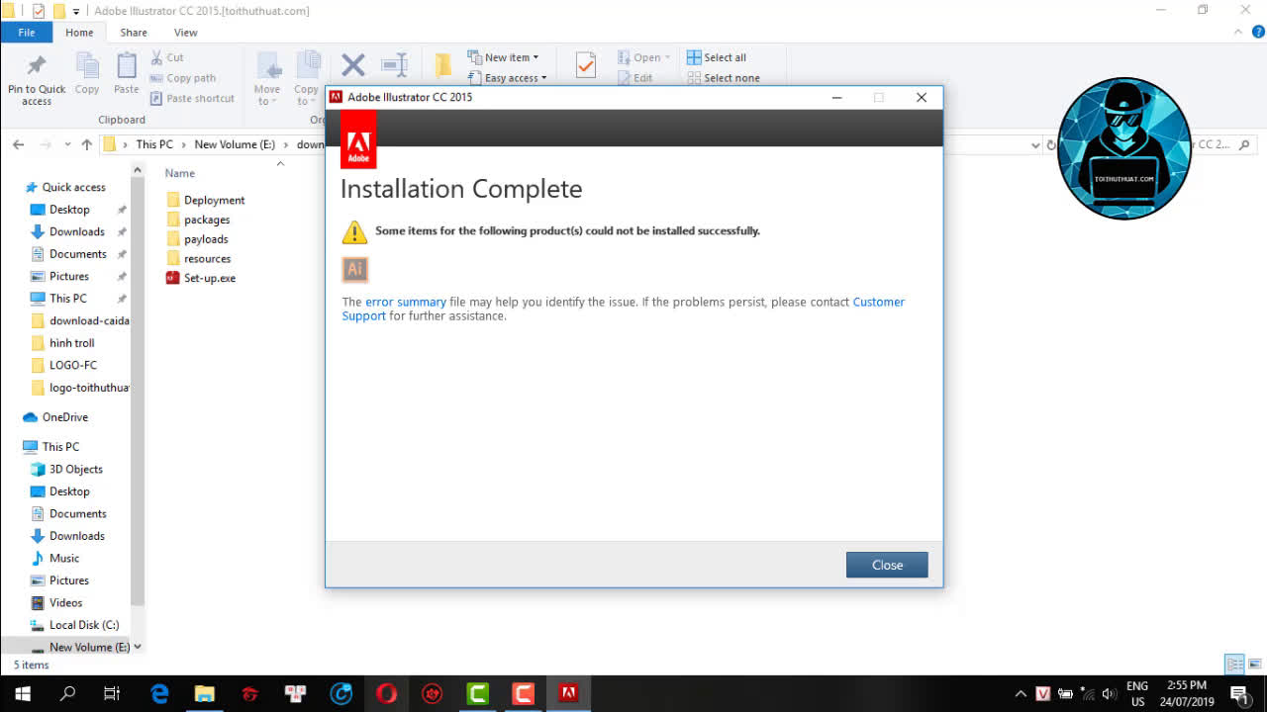This screenshot has height=712, width=1267.
Task: Open the Customer Support link
Action: (624, 309)
